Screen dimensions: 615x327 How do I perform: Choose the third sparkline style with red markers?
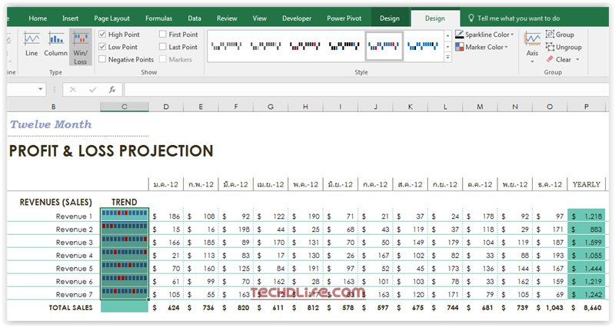coord(305,46)
